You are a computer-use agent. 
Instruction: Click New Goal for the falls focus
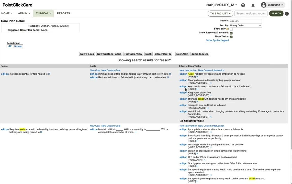[95, 70]
